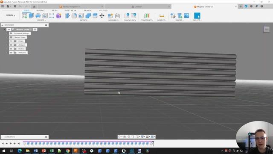Select the Offset Plane construct icon

[x=147, y=16]
